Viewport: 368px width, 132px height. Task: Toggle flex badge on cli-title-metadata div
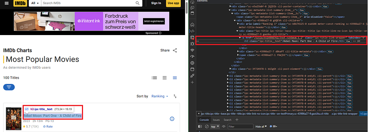coord(330,52)
